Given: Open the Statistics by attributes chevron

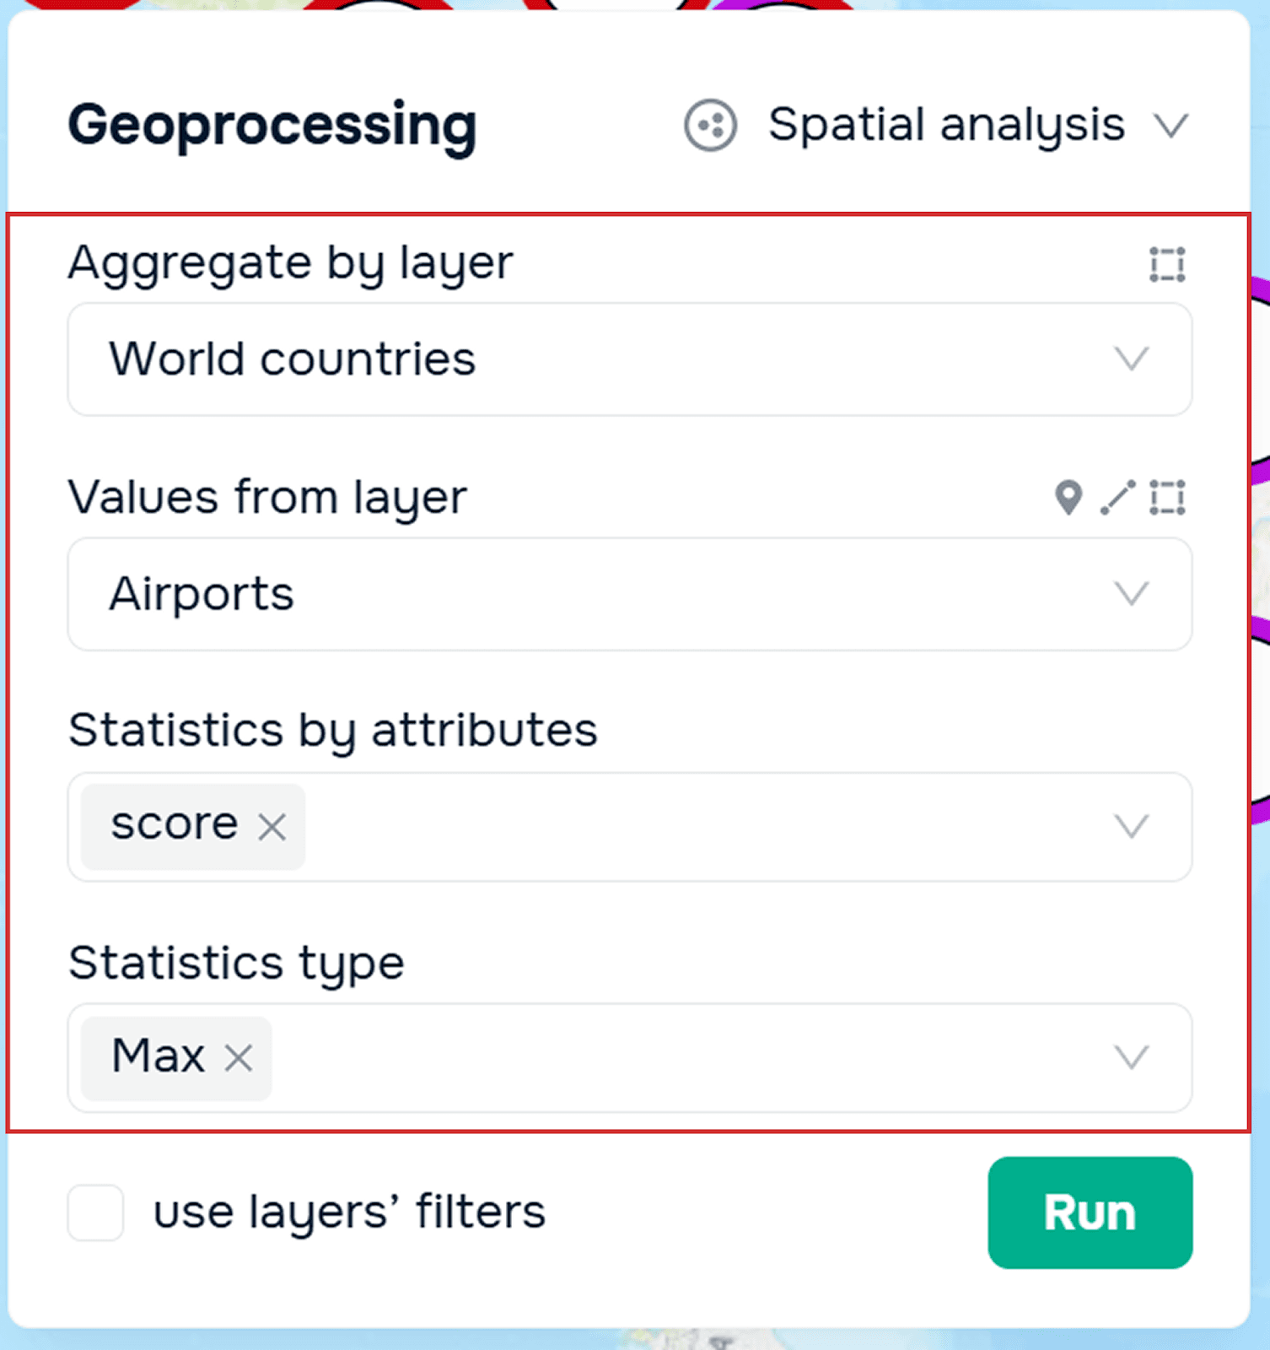Looking at the screenshot, I should click(x=1131, y=826).
